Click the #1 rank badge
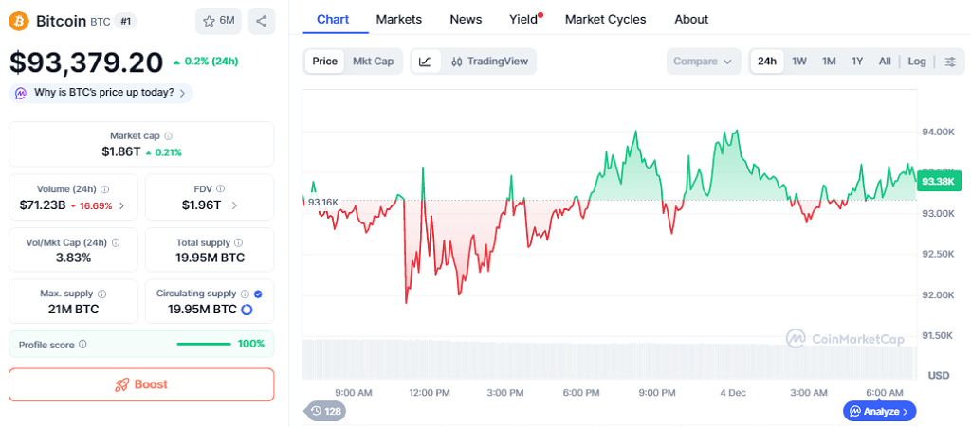 tap(126, 21)
